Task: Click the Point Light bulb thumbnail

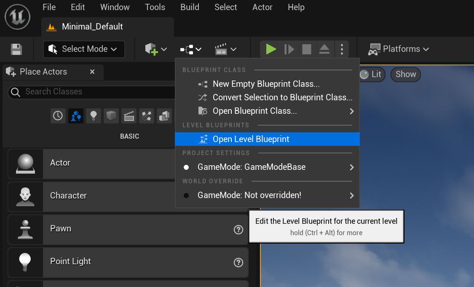Action: coord(25,263)
